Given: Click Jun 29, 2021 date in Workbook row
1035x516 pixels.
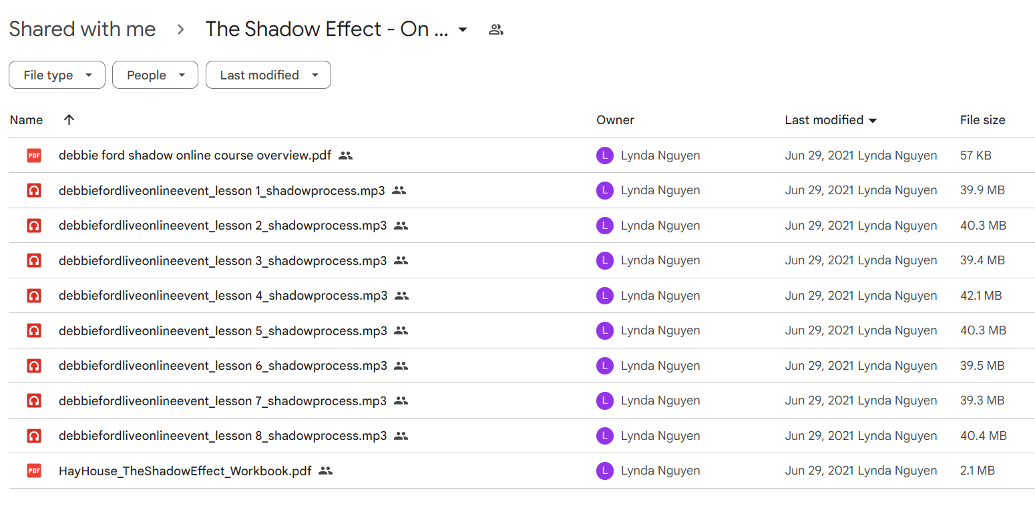Looking at the screenshot, I should 819,471.
